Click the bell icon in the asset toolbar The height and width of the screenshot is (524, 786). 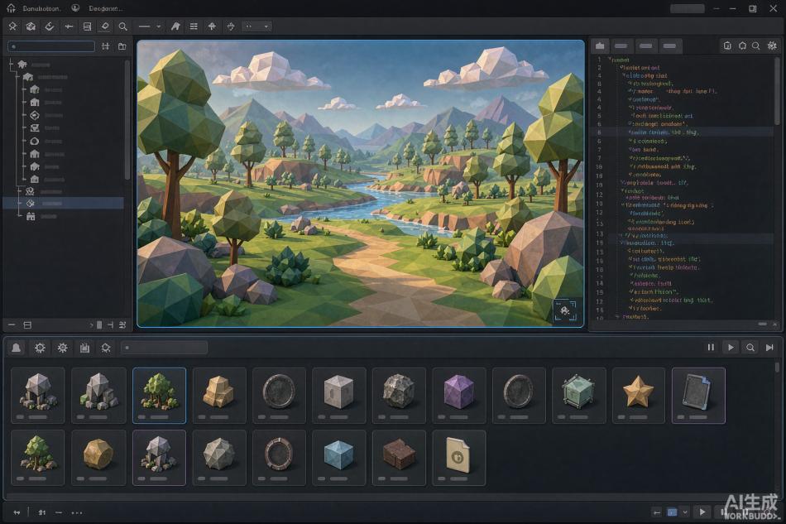(x=17, y=348)
